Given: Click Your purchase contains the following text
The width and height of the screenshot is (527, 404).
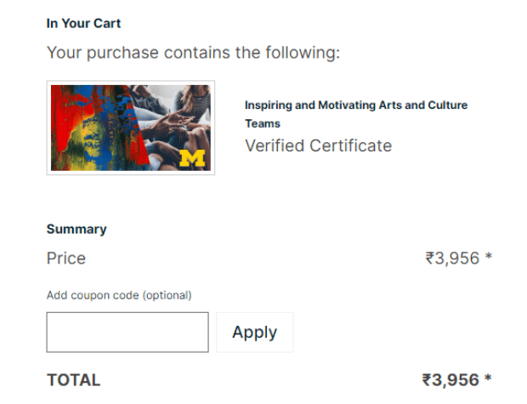Looking at the screenshot, I should tap(193, 53).
